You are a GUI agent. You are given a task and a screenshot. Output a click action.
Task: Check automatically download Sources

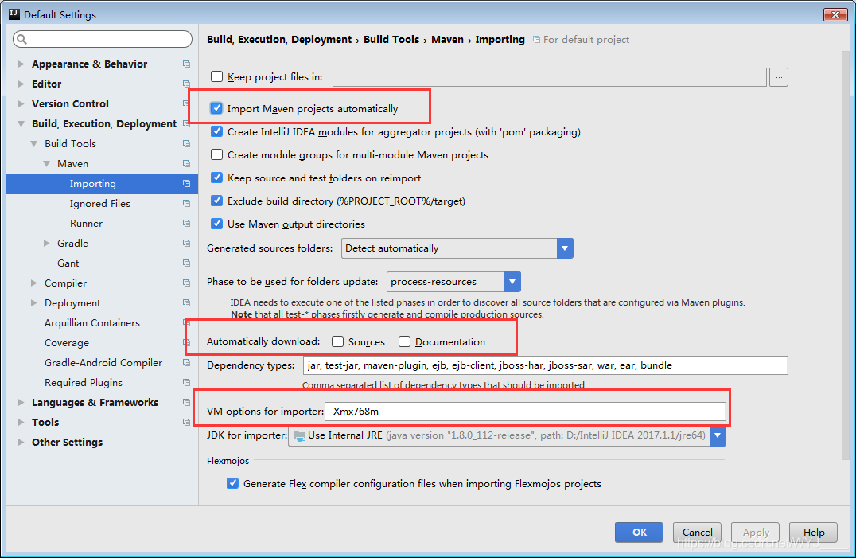tap(338, 341)
